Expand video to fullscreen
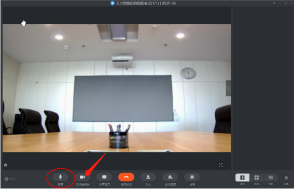294x189 pixels. (221, 165)
